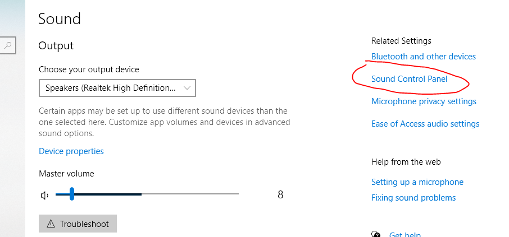
Task: Go to Microphone privacy settings
Action: (x=424, y=101)
